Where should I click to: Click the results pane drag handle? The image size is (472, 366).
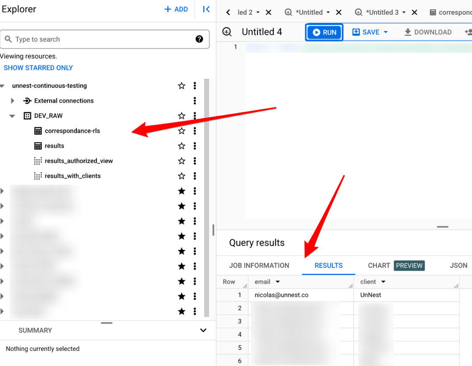tap(442, 227)
